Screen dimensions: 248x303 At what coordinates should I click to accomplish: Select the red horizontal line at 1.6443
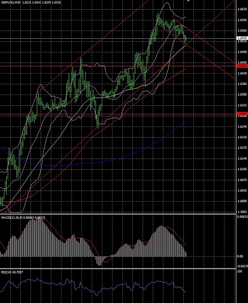tap(118, 66)
